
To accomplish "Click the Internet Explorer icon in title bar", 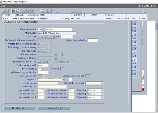I will tap(1, 2).
